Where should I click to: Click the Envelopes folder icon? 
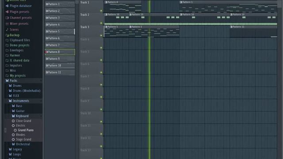pyautogui.click(x=7, y=50)
